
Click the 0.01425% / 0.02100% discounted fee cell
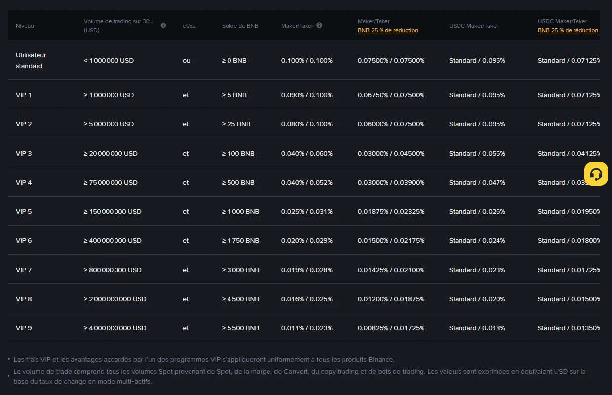click(x=391, y=270)
